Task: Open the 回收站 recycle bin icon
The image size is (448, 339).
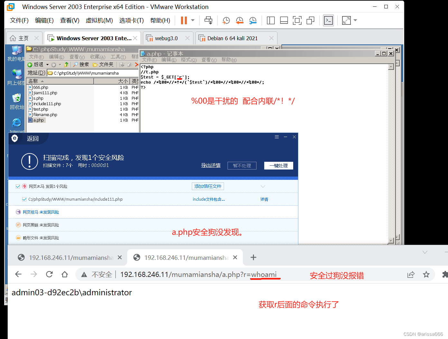Action: coord(17,102)
